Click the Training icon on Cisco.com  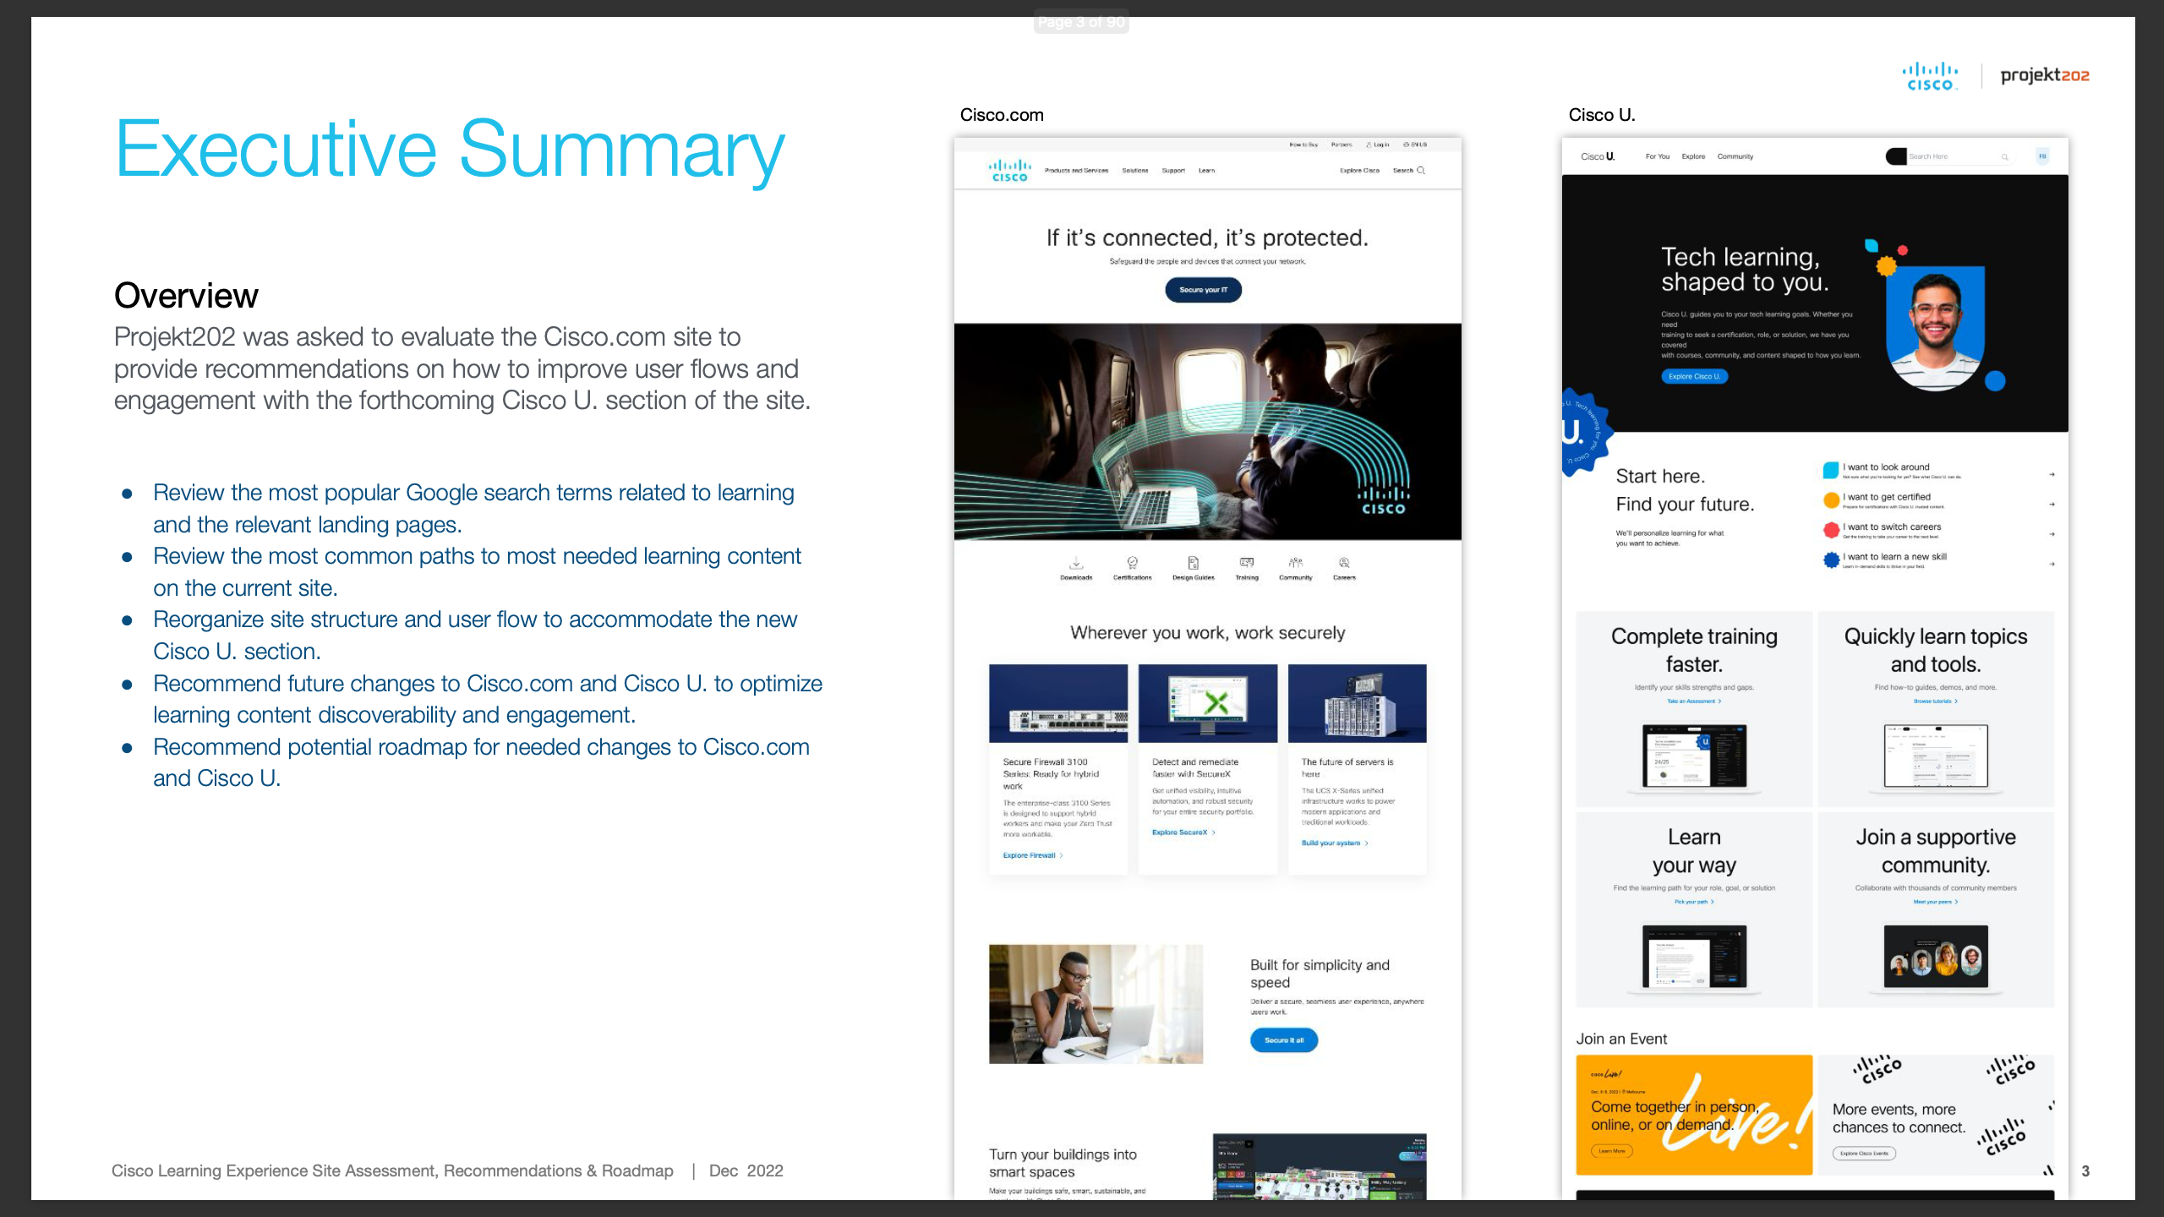coord(1247,563)
